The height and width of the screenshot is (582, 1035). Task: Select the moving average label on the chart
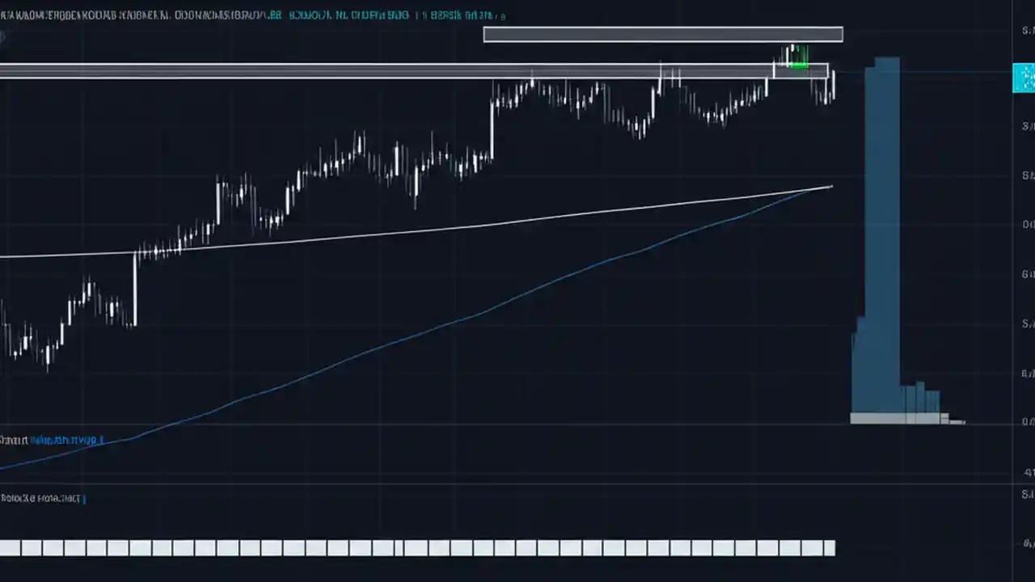[57, 440]
